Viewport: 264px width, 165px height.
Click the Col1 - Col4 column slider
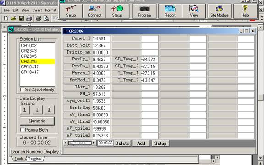(x=80, y=143)
